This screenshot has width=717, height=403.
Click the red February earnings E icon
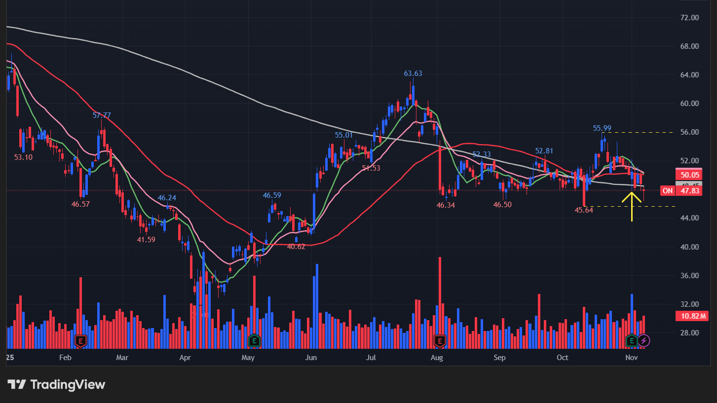tap(80, 340)
